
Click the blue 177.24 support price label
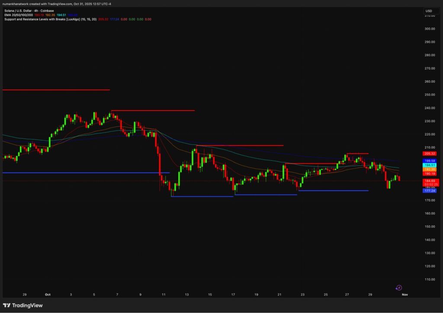430,190
